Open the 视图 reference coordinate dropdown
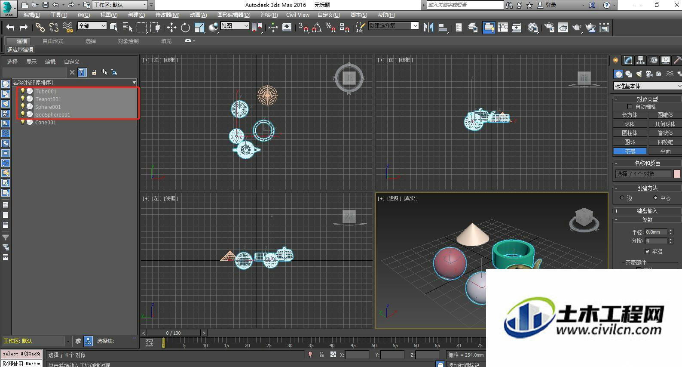 coord(235,26)
